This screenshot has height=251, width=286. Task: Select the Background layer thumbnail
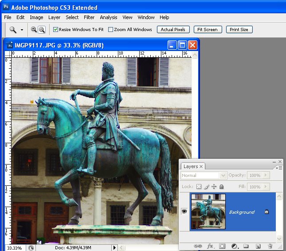(208, 212)
